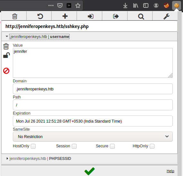Open the import cookies icon
Image resolution: width=183 pixels, height=176 pixels.
click(x=91, y=16)
